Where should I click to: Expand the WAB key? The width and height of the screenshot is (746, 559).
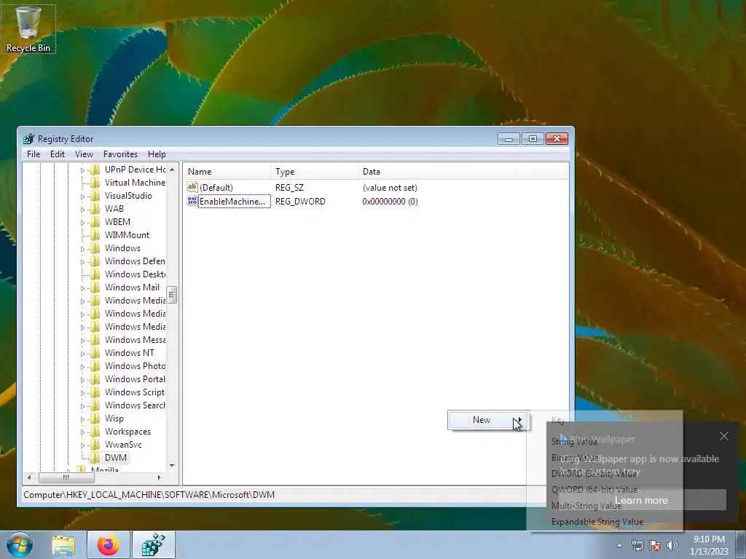pyautogui.click(x=82, y=209)
